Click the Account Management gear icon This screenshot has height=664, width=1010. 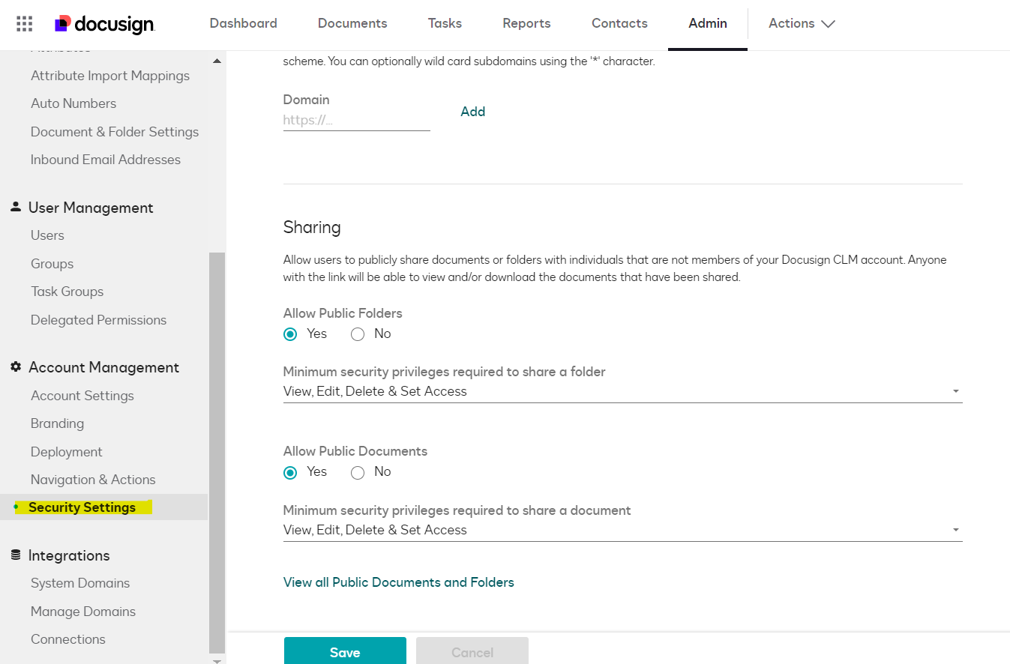pyautogui.click(x=14, y=366)
